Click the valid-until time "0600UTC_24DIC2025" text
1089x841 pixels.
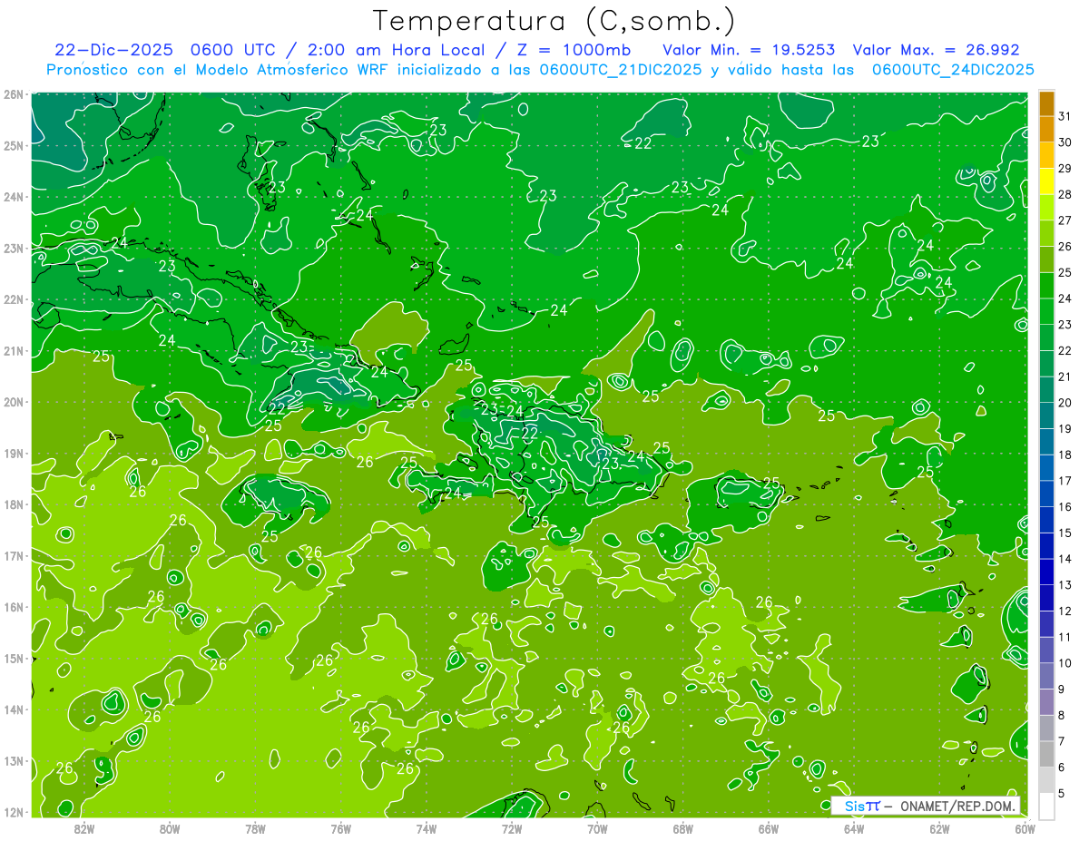953,70
